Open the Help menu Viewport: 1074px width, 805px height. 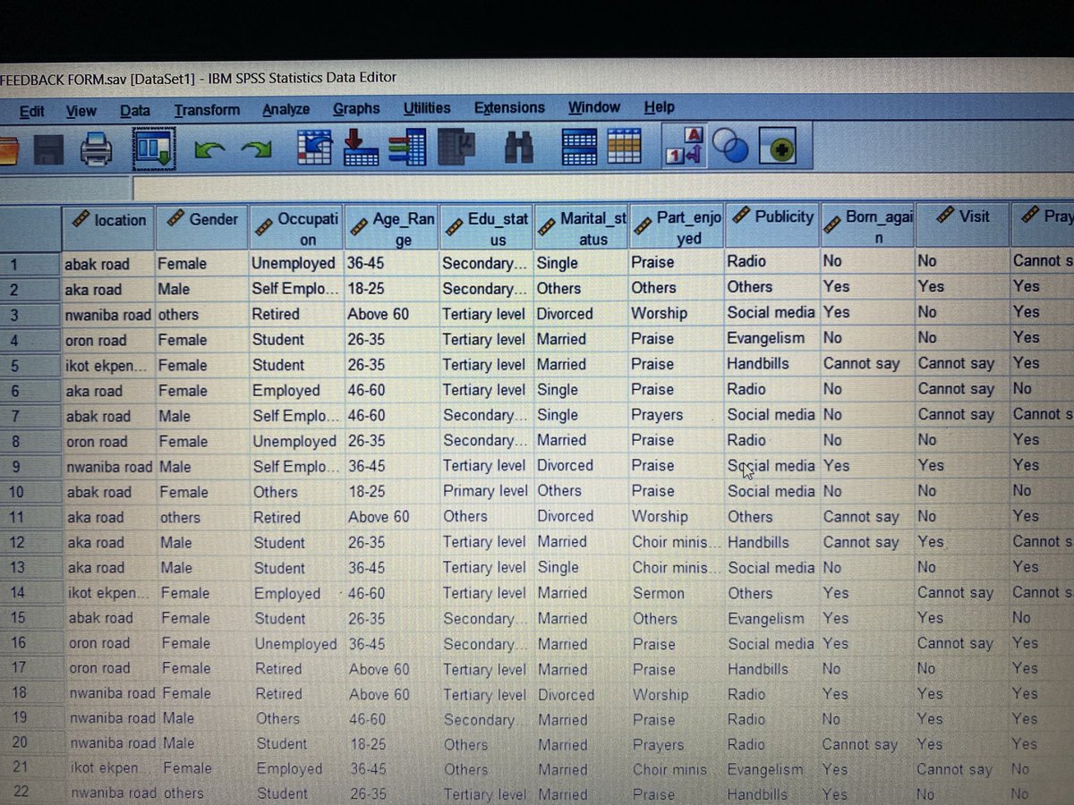660,106
